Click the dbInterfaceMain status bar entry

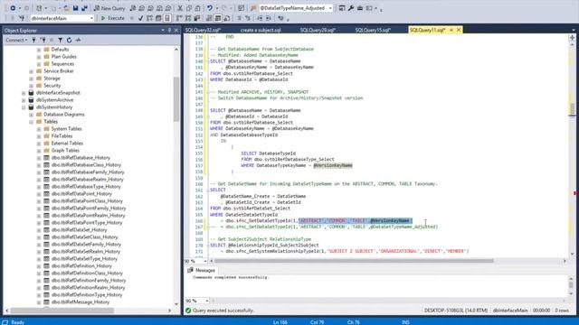[x=510, y=311]
